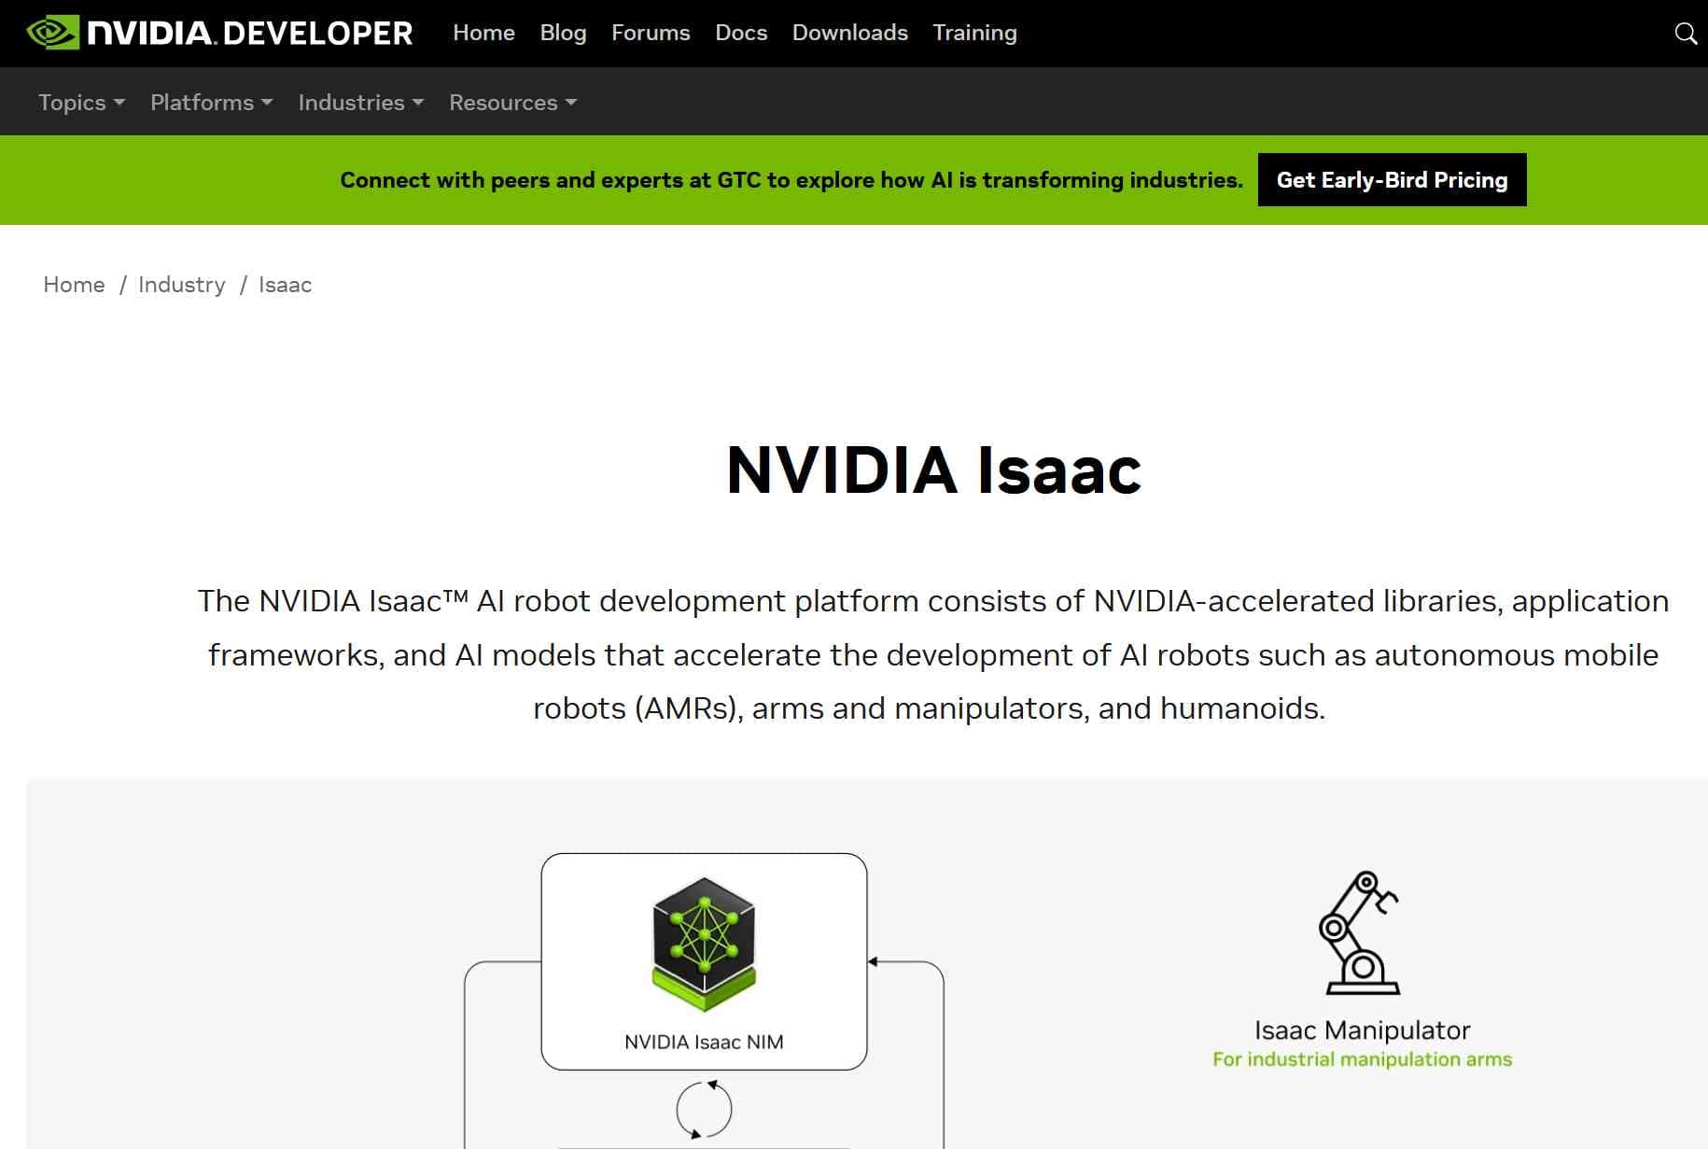Open the Blog nav link
The image size is (1708, 1149).
[x=563, y=33]
